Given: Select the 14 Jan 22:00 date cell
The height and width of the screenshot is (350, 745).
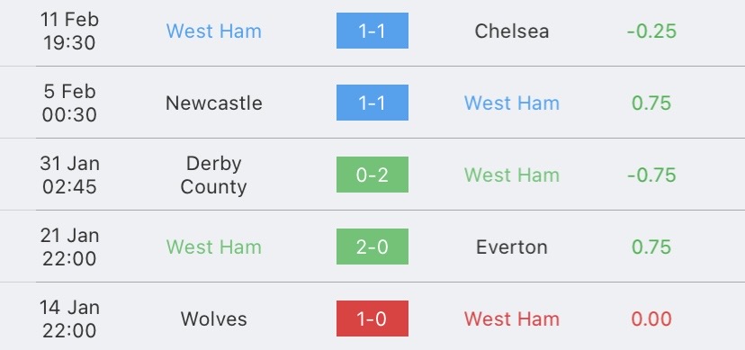Looking at the screenshot, I should tap(69, 319).
